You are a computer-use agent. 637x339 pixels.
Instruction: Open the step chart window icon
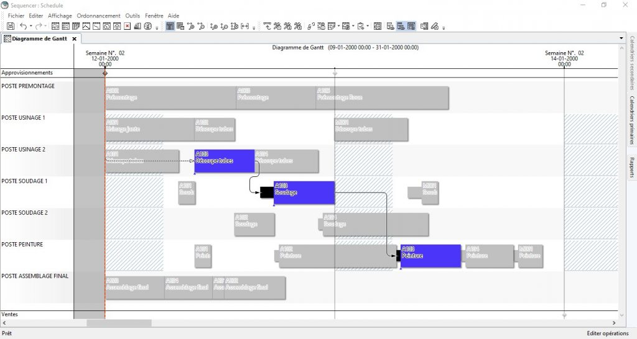(96, 26)
